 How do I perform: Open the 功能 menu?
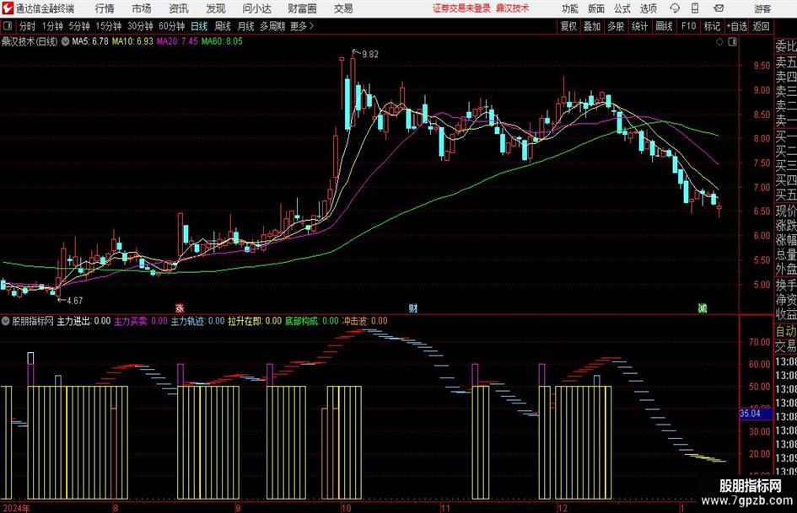point(570,8)
